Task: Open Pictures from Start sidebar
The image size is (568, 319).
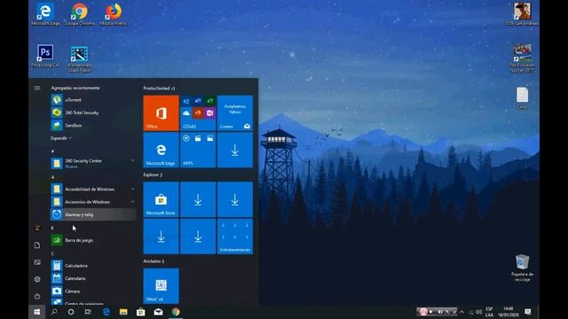Action: [x=37, y=262]
